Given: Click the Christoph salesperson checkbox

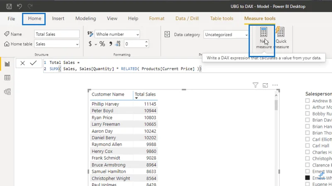Looking at the screenshot, I should coord(308,159).
